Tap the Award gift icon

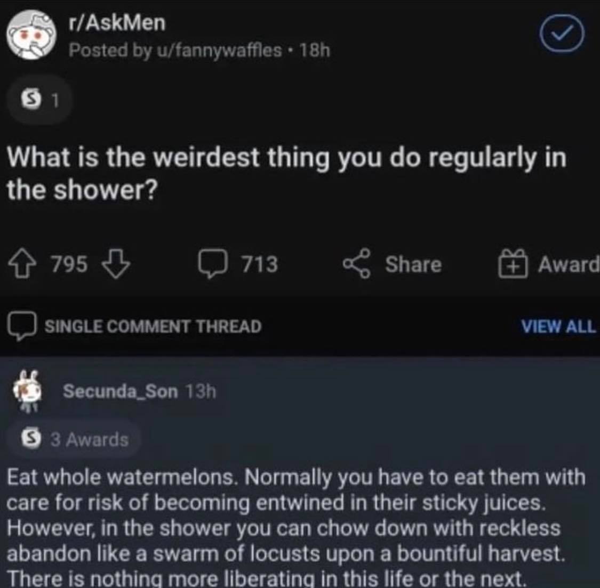coord(513,263)
